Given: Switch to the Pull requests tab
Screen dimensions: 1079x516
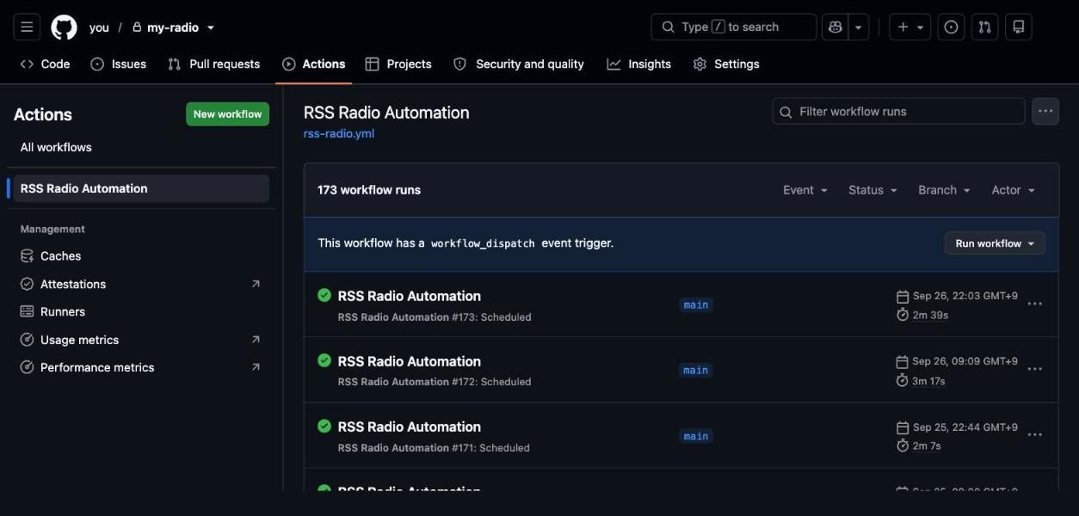Looking at the screenshot, I should point(213,64).
